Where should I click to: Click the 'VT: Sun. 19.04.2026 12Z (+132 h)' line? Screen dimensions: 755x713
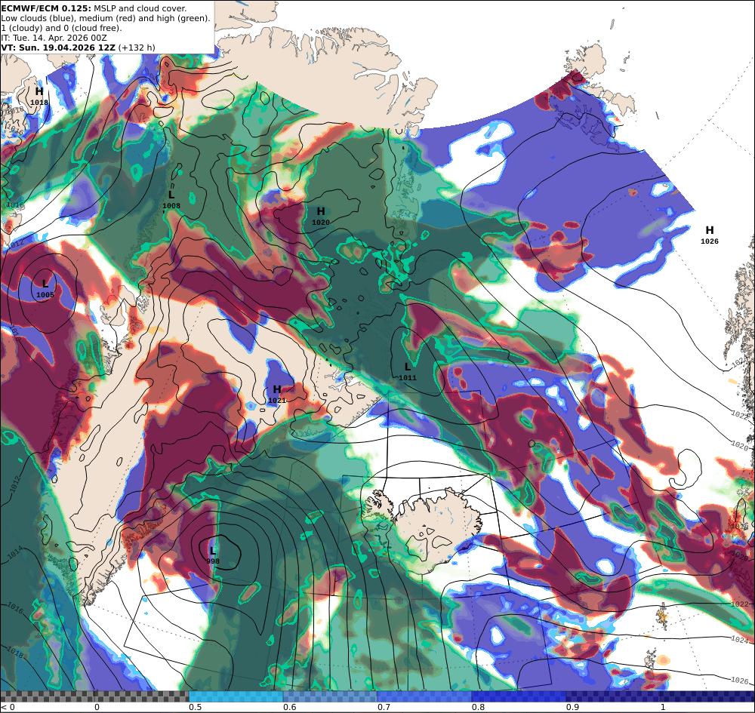(x=78, y=48)
